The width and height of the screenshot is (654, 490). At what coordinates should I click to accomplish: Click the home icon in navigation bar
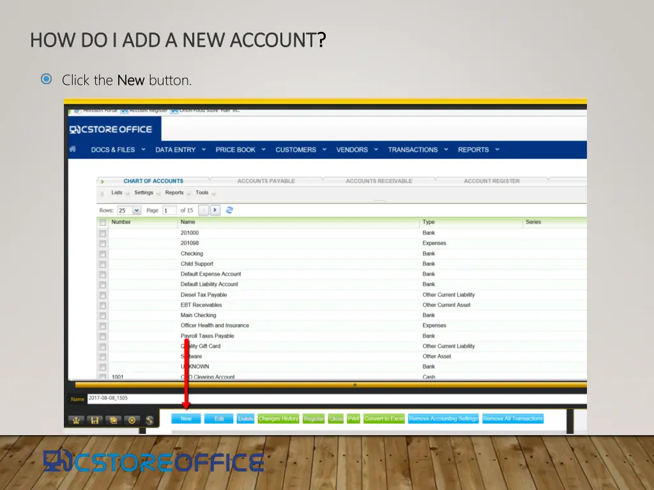coord(73,149)
